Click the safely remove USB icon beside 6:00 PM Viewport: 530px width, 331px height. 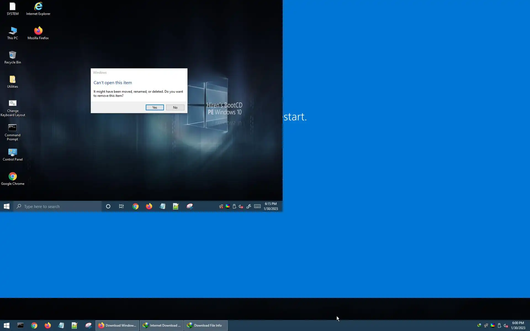pyautogui.click(x=499, y=325)
